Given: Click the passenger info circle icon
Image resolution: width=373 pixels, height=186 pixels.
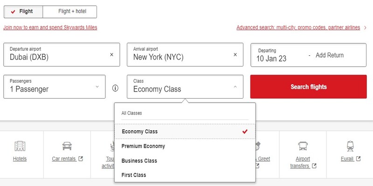Looking at the screenshot, I should coord(116,87).
